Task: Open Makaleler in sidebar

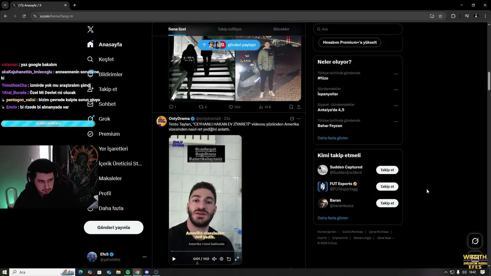Action: (110, 178)
